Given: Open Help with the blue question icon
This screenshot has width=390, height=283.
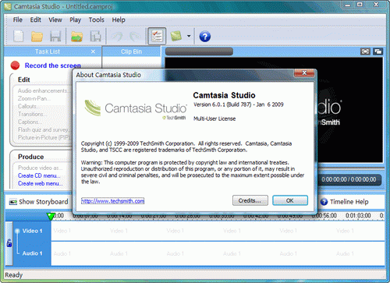Looking at the screenshot, I should 205,37.
